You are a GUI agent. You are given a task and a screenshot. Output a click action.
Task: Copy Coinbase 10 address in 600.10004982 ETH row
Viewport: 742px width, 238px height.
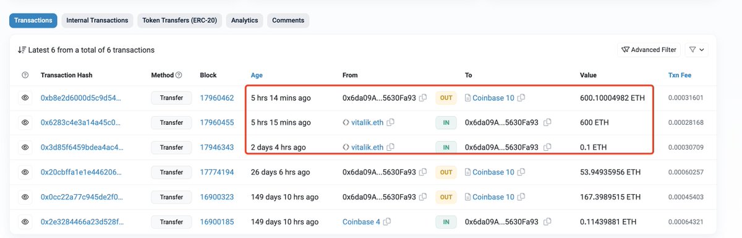(521, 98)
